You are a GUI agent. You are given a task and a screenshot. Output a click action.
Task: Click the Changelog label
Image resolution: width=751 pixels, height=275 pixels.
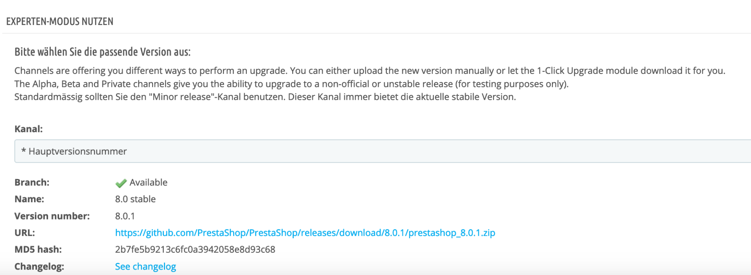(x=39, y=266)
